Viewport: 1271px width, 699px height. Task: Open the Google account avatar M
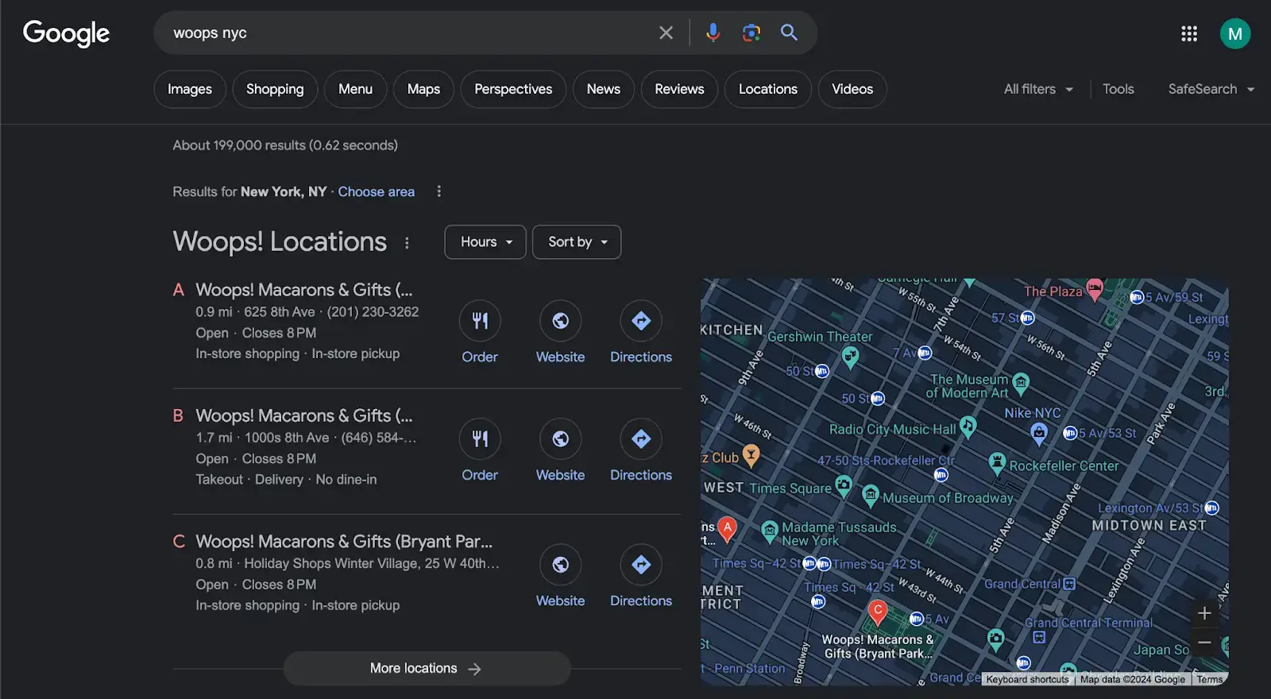point(1235,33)
